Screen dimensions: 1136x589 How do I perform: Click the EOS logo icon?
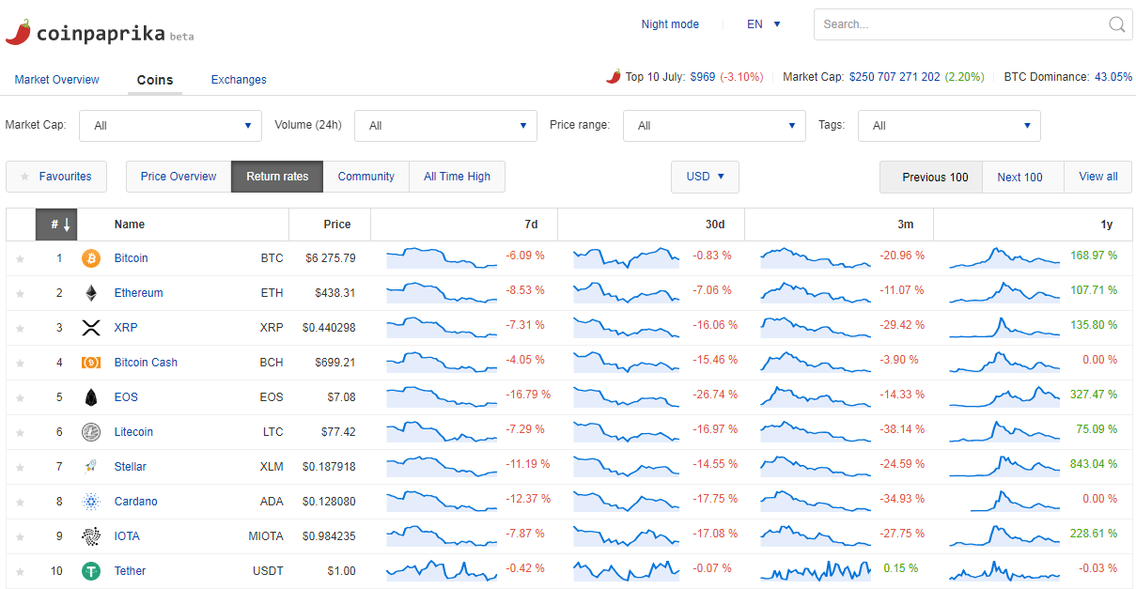(91, 397)
